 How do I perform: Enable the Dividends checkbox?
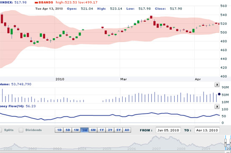[x=21, y=130]
